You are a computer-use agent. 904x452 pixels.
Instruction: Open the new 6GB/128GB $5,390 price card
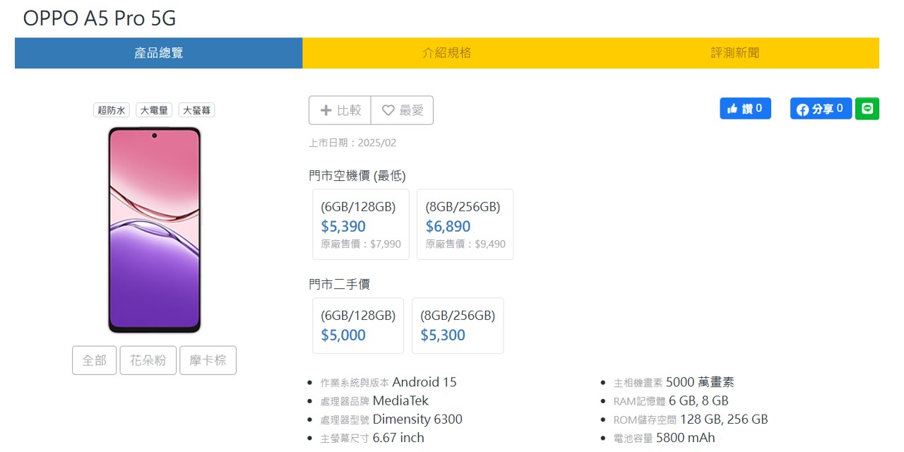click(361, 225)
